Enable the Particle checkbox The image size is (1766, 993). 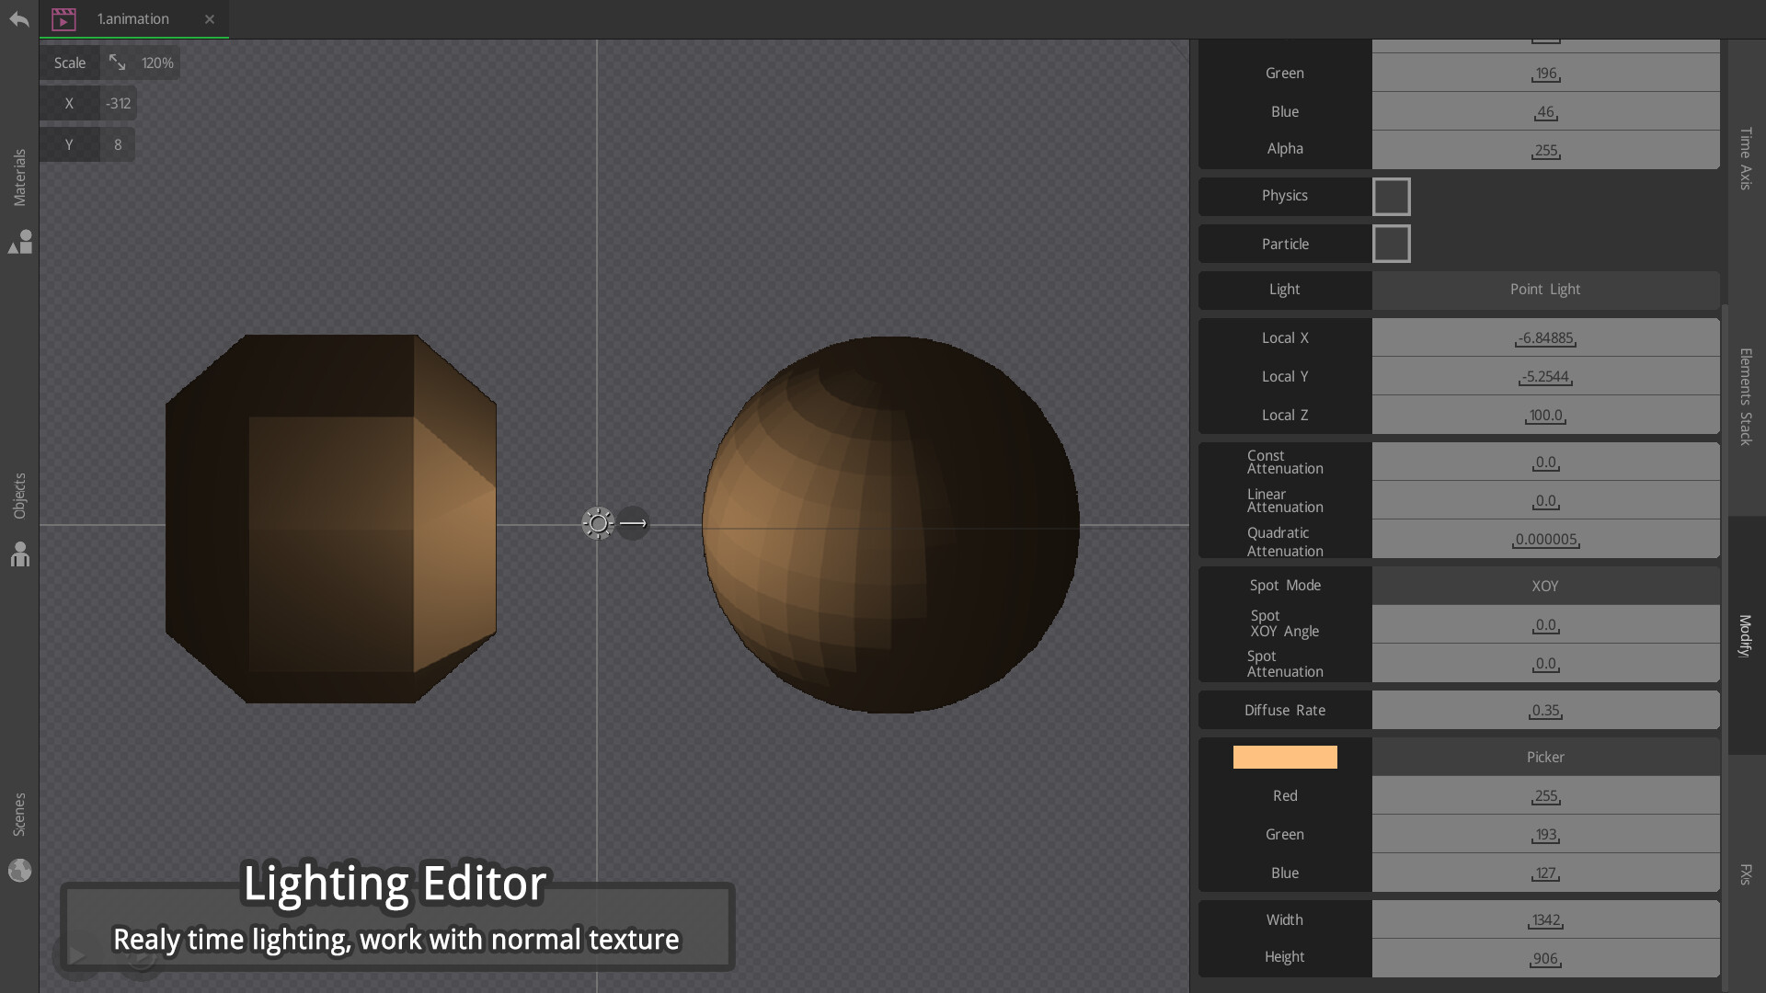(1392, 244)
